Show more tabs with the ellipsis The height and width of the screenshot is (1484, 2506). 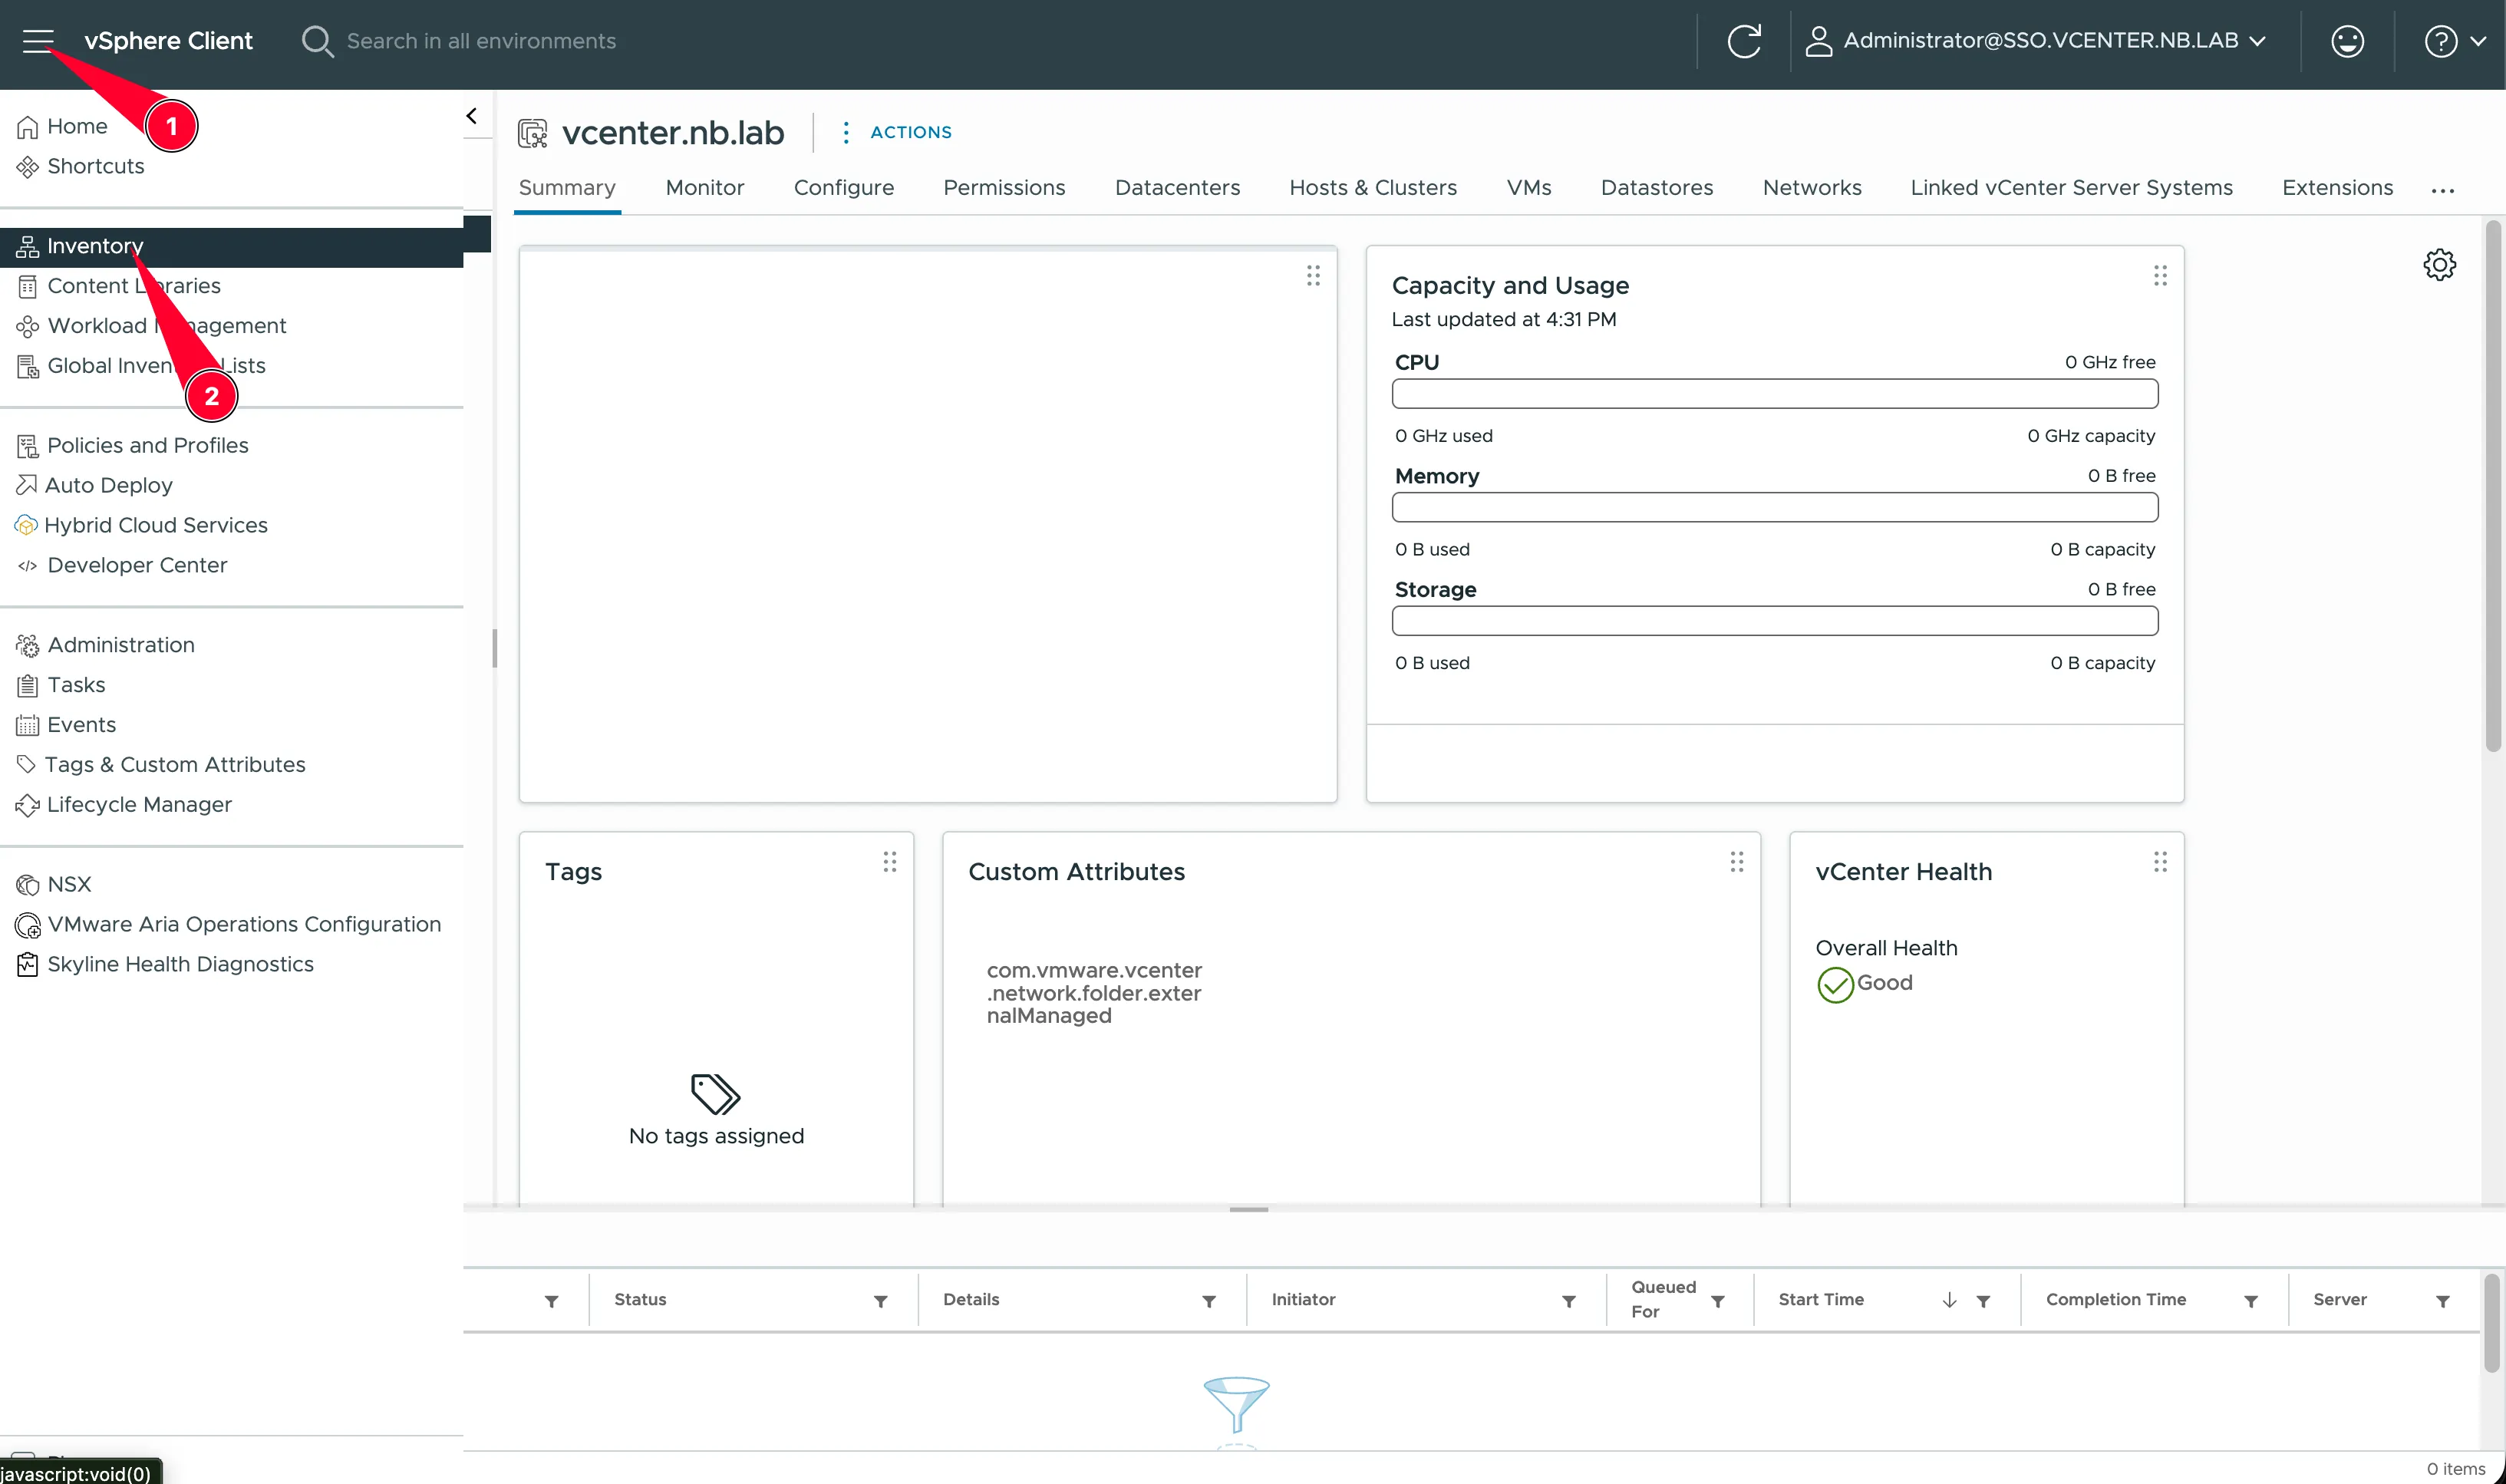pos(2443,191)
